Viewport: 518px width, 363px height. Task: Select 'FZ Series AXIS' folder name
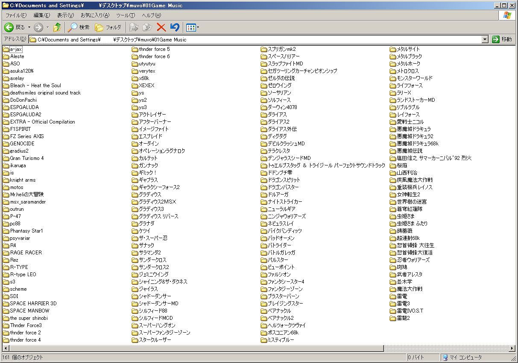point(27,136)
